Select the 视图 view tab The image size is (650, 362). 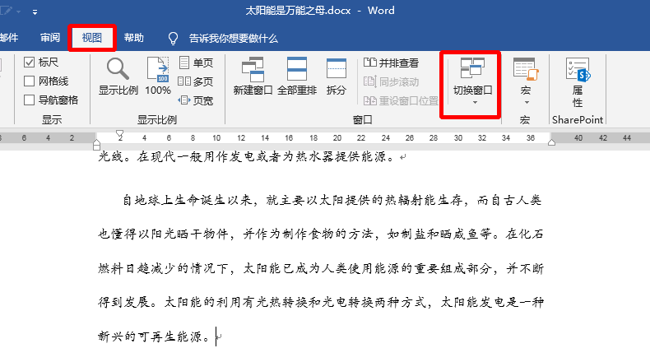[91, 38]
